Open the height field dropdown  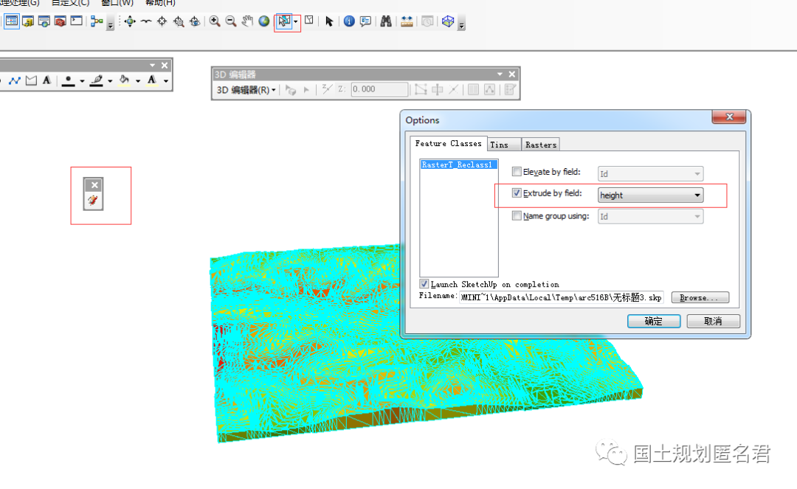pyautogui.click(x=651, y=195)
